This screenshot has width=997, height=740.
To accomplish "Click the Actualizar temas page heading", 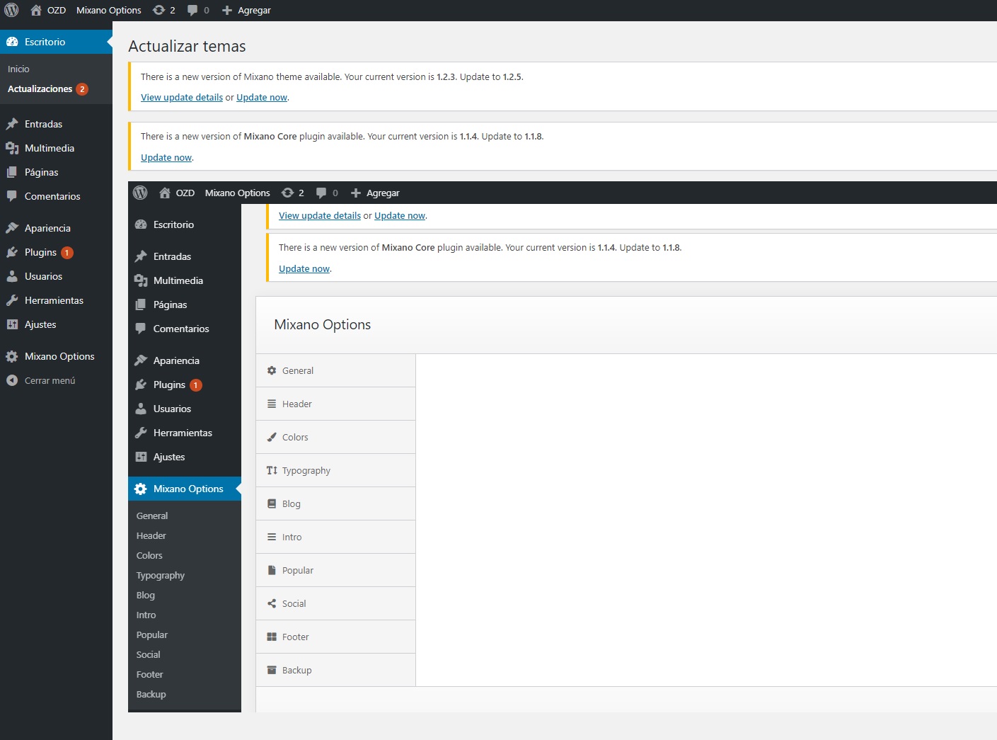I will pos(187,47).
